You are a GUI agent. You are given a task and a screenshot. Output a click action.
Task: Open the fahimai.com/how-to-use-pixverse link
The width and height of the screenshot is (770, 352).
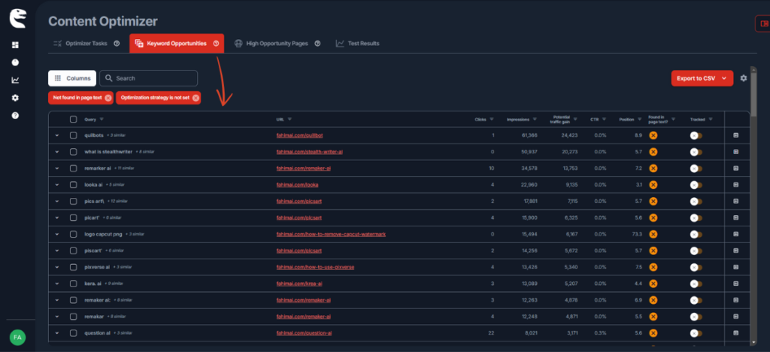315,267
